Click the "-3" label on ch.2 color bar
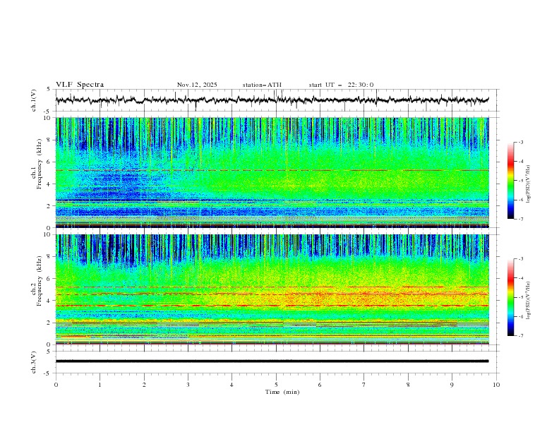The height and width of the screenshot is (432, 559). tap(521, 259)
